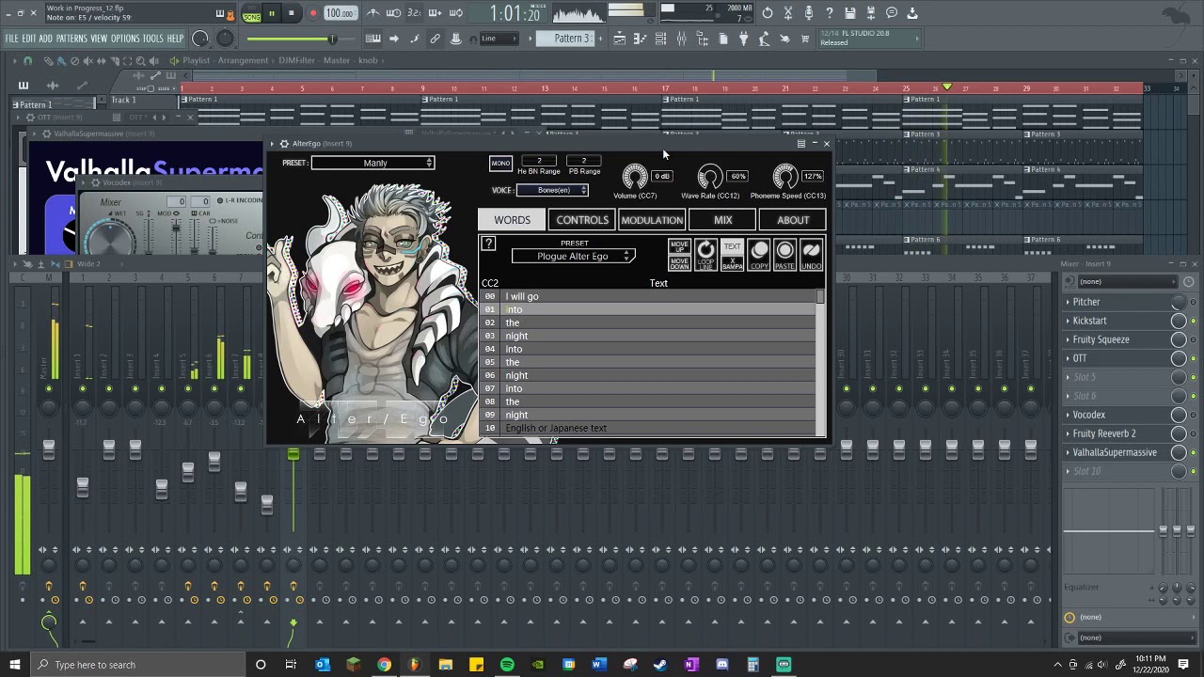The image size is (1204, 677).
Task: Switch to the ABOUT tab
Action: point(793,220)
